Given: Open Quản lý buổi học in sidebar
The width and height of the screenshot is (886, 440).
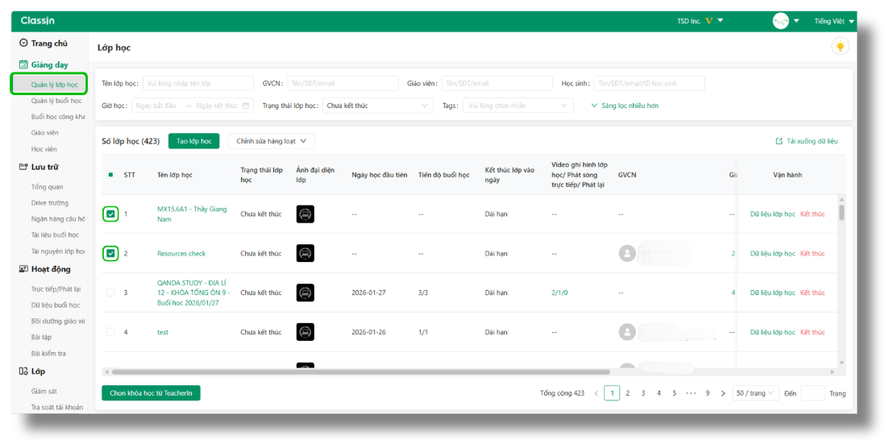Looking at the screenshot, I should [x=56, y=101].
